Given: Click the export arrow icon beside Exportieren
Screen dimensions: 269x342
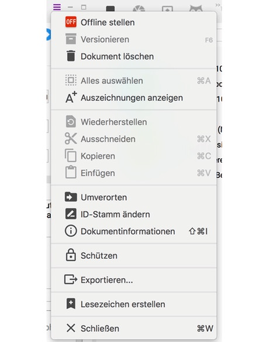Looking at the screenshot, I should point(71,279).
